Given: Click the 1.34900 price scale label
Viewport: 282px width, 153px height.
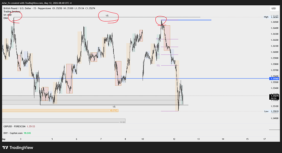Looking at the screenshot, I should (275, 118).
